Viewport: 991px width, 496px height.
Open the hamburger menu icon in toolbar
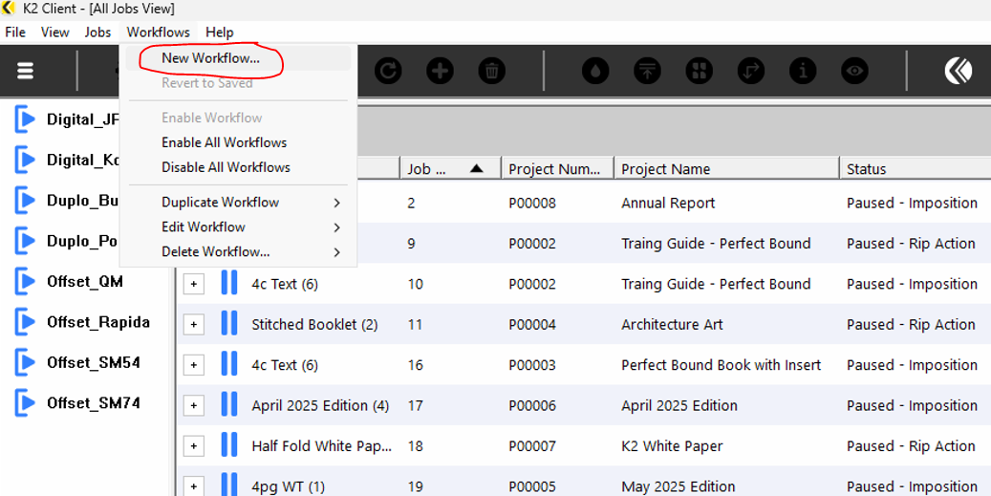coord(25,71)
